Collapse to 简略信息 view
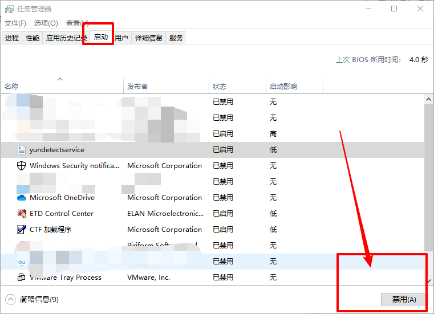434x314 pixels. coord(32,299)
